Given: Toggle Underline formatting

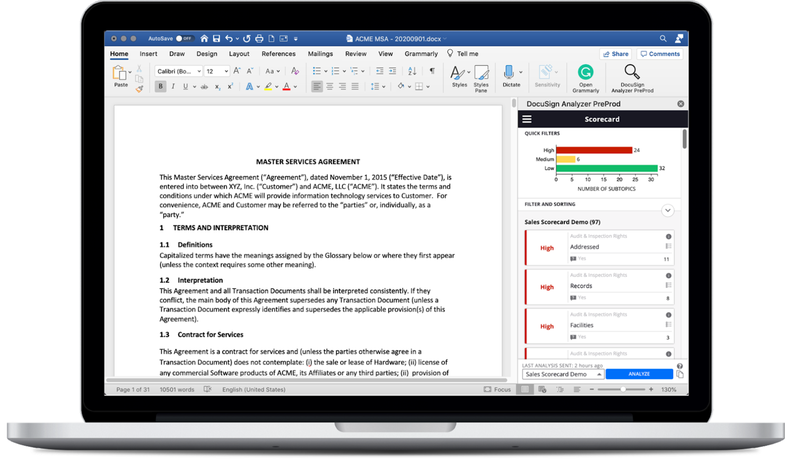Looking at the screenshot, I should pos(185,86).
